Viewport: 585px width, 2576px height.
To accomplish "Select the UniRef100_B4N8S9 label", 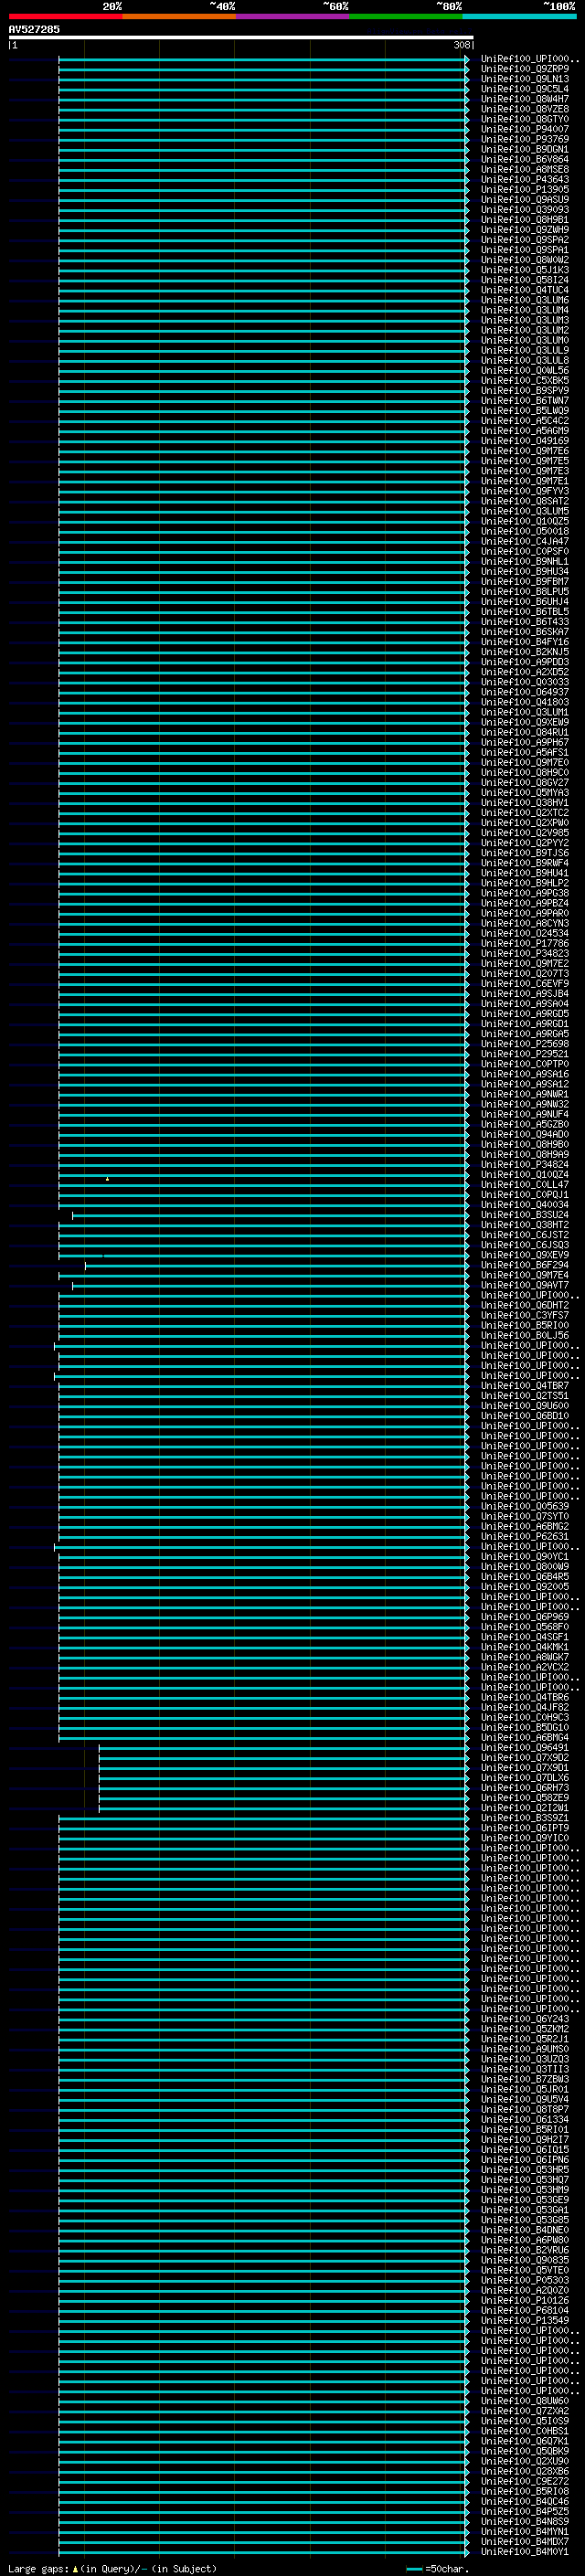I will click(525, 2521).
